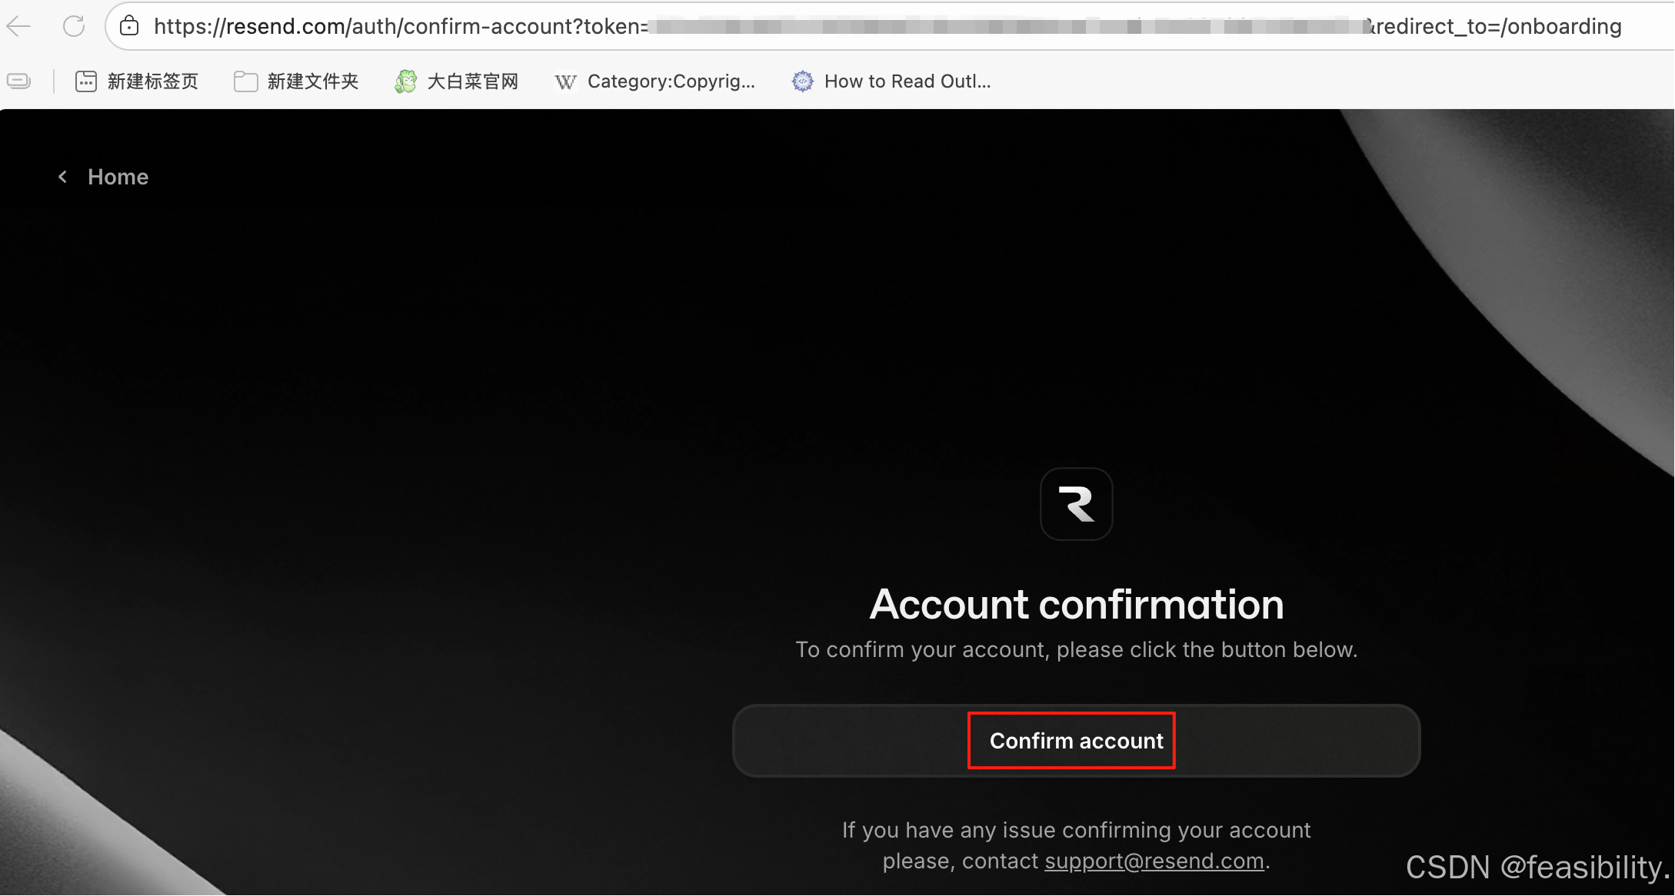Screen dimensions: 1675x896
Task: Click the green cabbage favicon
Action: click(405, 81)
